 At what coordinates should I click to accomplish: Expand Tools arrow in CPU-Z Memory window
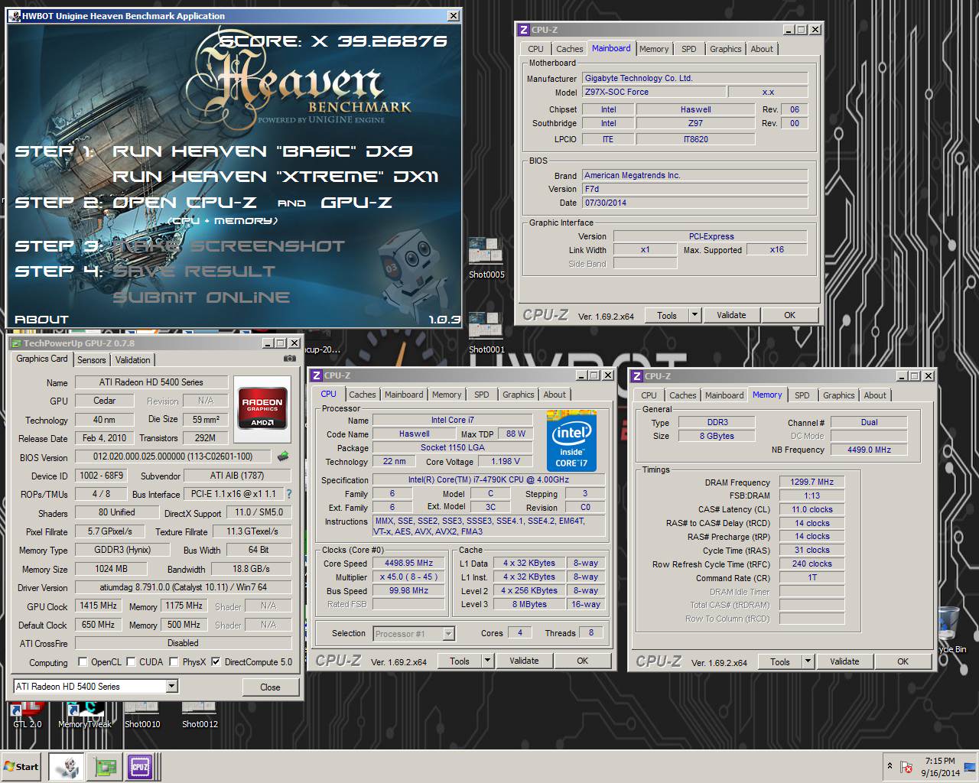[x=808, y=662]
